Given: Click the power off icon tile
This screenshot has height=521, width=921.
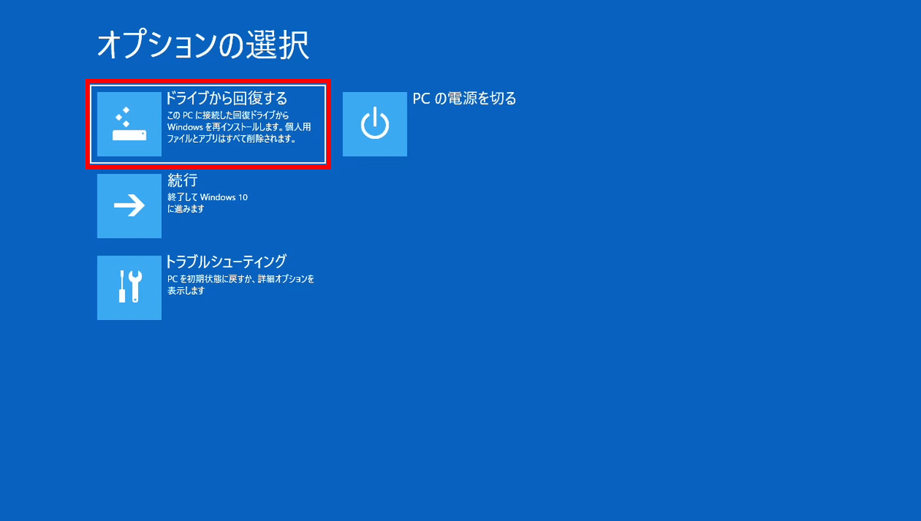Looking at the screenshot, I should point(375,124).
